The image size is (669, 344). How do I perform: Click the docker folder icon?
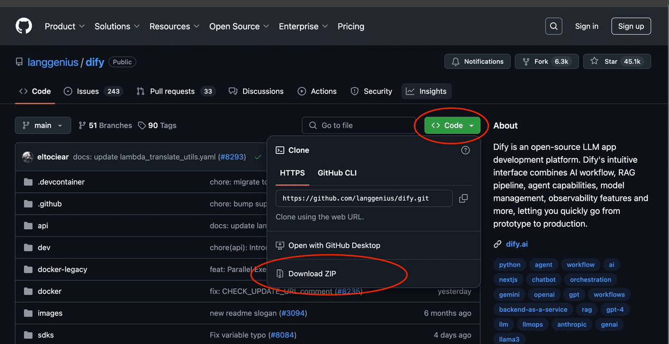[28, 292]
